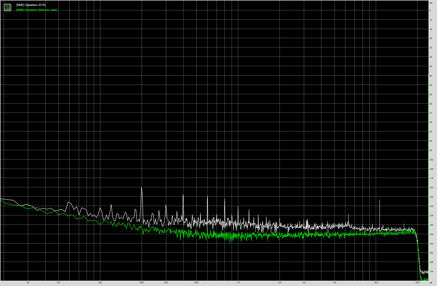Click the spectrum analyzer icon in the legend
437x286 pixels.
pyautogui.click(x=8, y=7)
